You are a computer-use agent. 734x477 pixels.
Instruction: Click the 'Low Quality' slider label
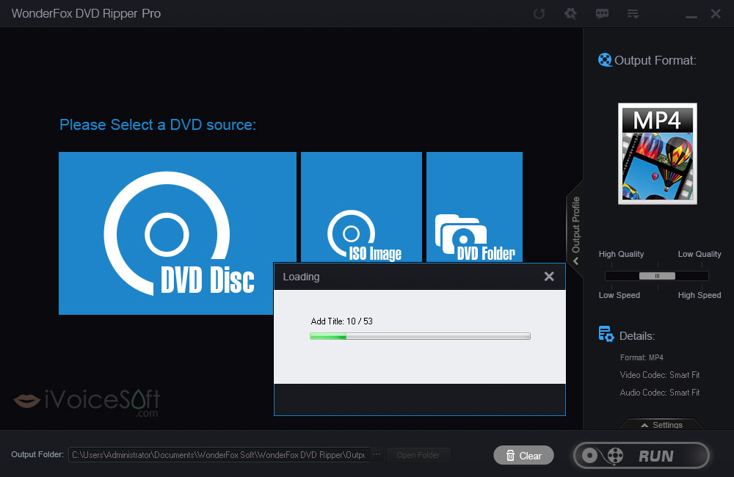(700, 254)
